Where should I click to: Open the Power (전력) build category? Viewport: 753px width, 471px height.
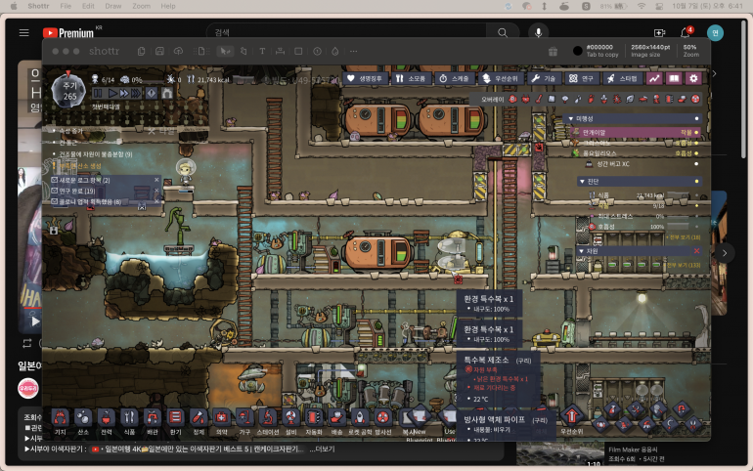tap(107, 418)
